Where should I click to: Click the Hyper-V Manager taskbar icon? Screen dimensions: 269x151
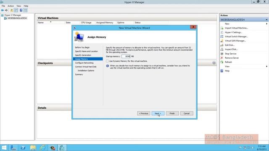pos(62,148)
